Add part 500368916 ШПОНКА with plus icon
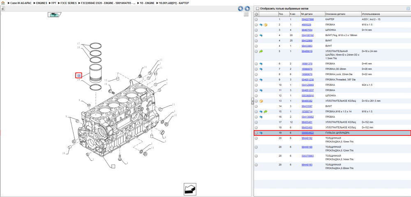Screen dimensions: 411x197 [x=256, y=96]
